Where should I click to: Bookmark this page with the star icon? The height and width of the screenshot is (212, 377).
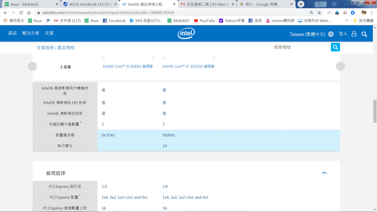coord(319,13)
